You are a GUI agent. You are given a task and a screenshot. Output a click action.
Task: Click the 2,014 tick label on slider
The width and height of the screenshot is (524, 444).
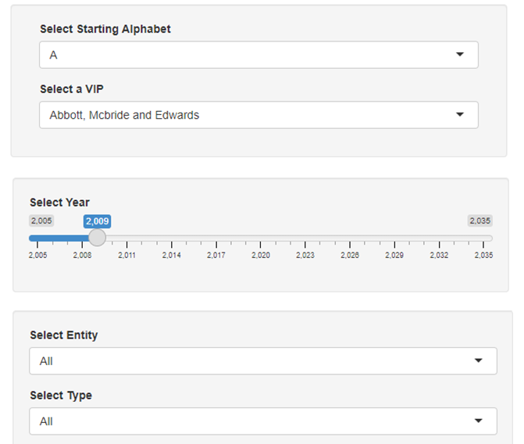coord(171,255)
